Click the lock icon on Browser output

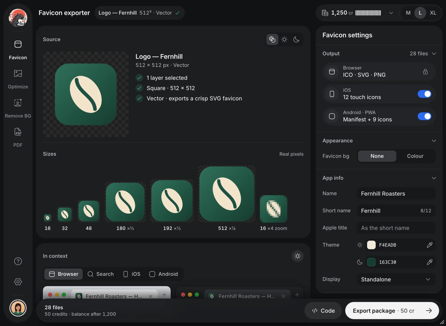coord(425,72)
